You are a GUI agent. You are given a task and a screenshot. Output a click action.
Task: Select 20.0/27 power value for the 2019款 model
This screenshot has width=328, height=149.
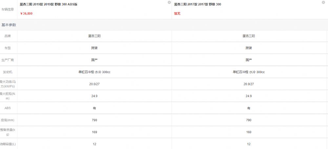(94, 84)
